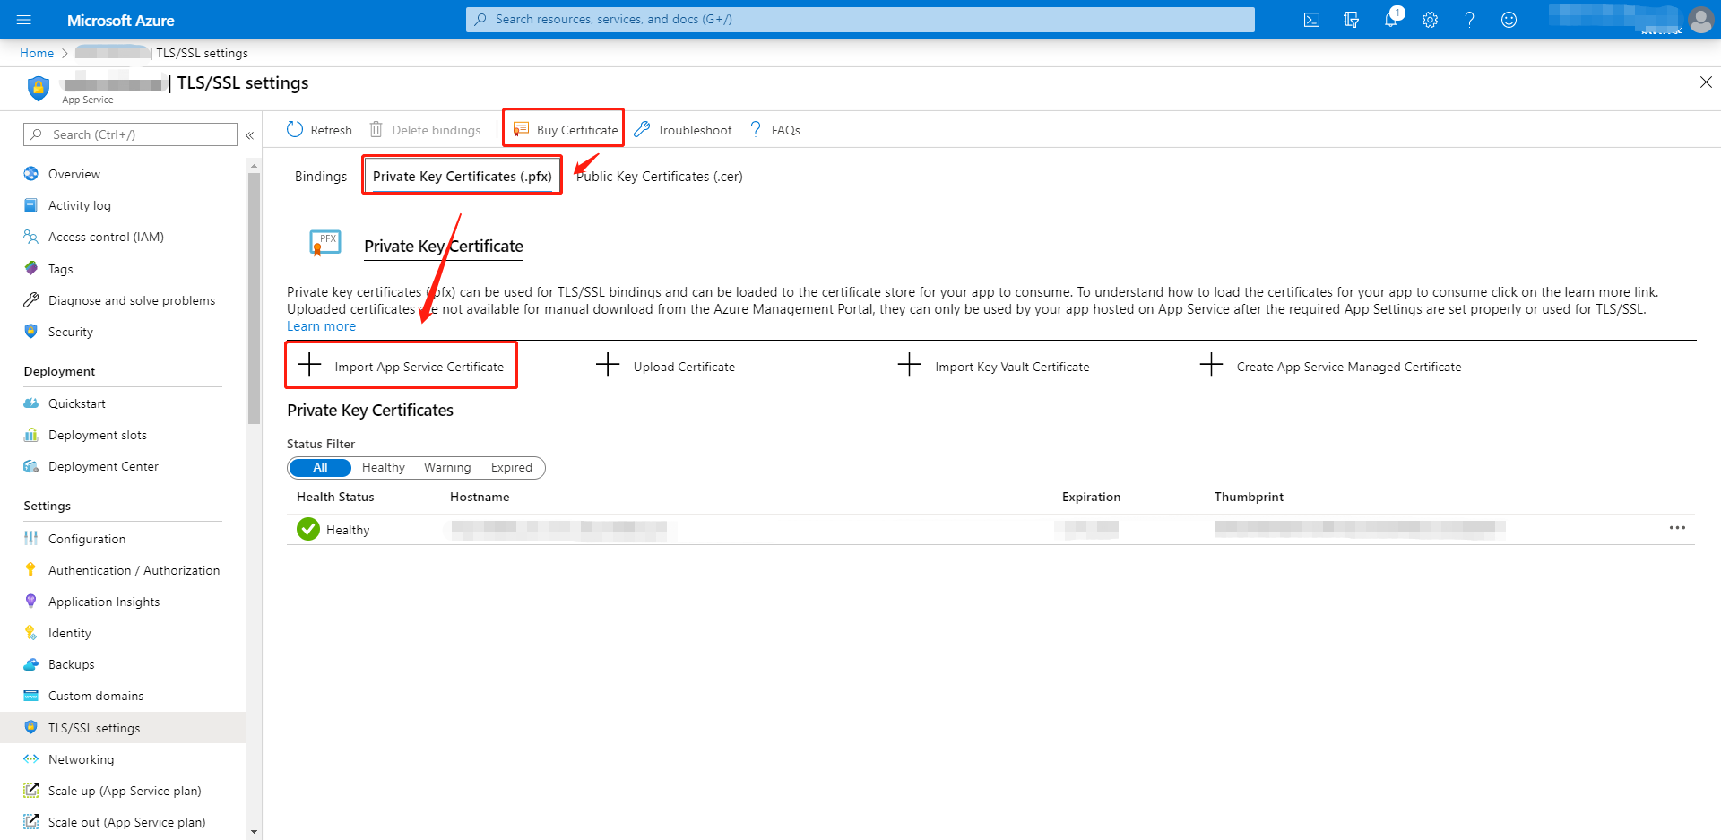Open Custom domains in the sidebar

pos(96,695)
